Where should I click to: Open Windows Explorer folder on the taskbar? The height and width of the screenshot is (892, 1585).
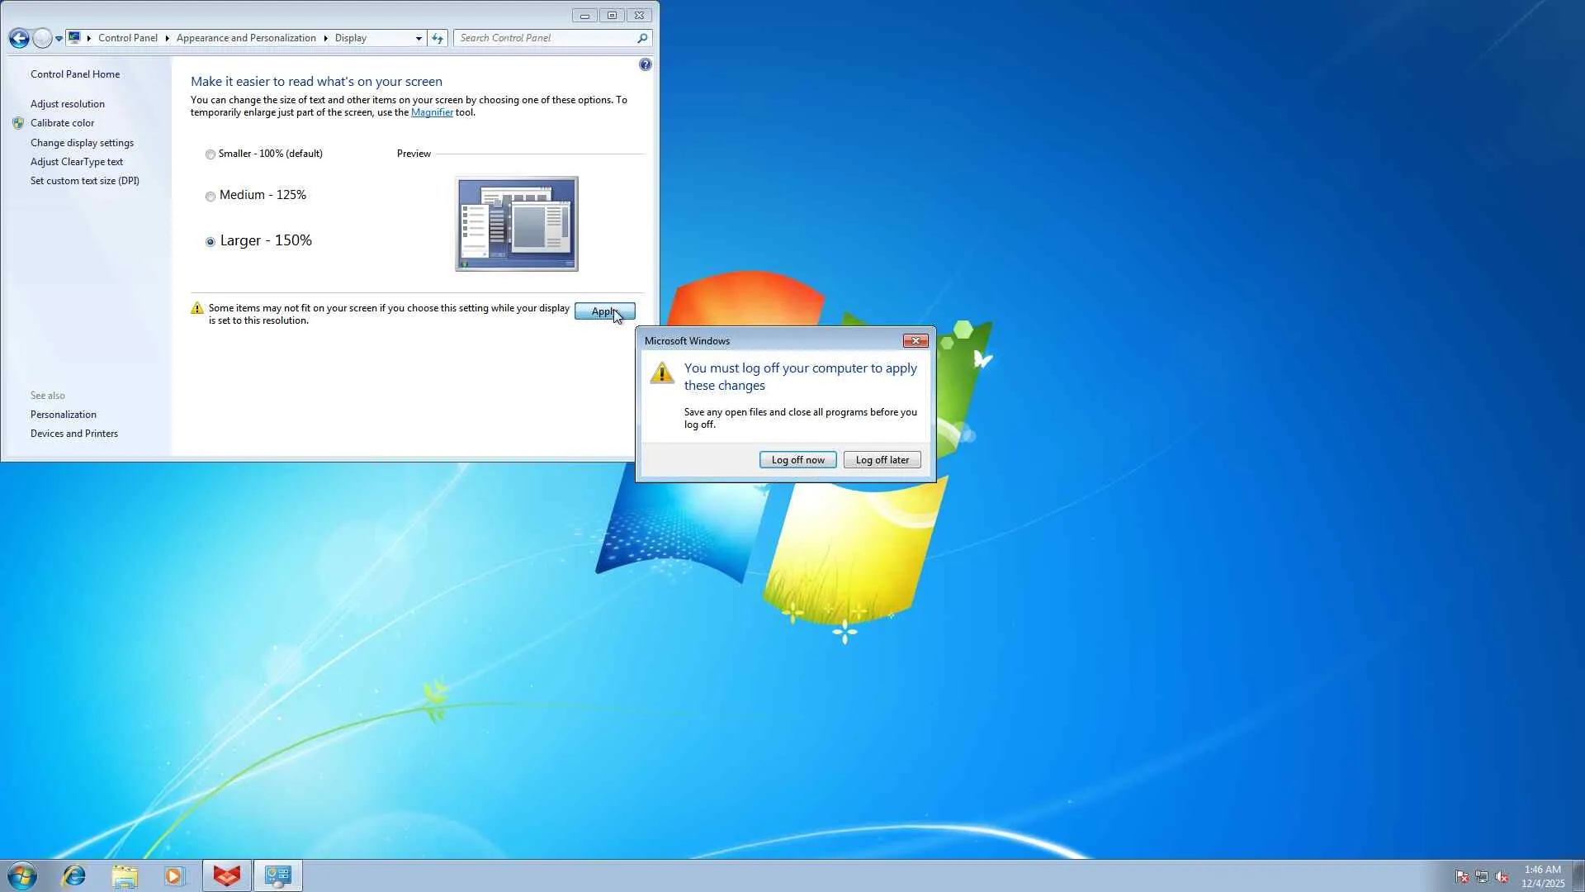click(x=125, y=875)
